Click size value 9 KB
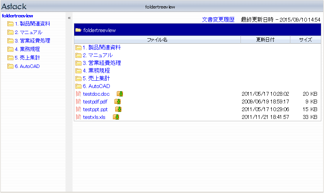324x193 pixels. coord(311,102)
